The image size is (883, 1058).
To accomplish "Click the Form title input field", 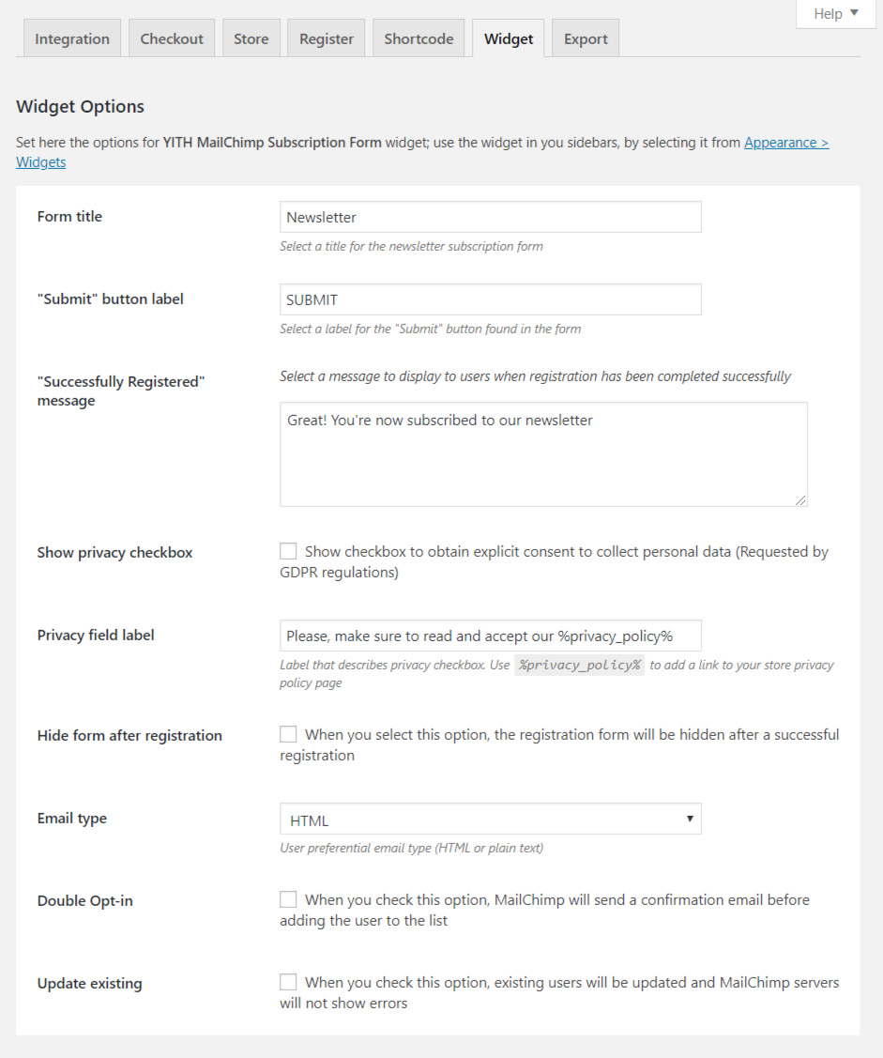I will tap(491, 217).
